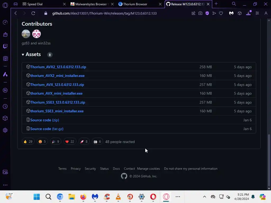
Task: Open Manage cookies footer link
Action: click(148, 169)
